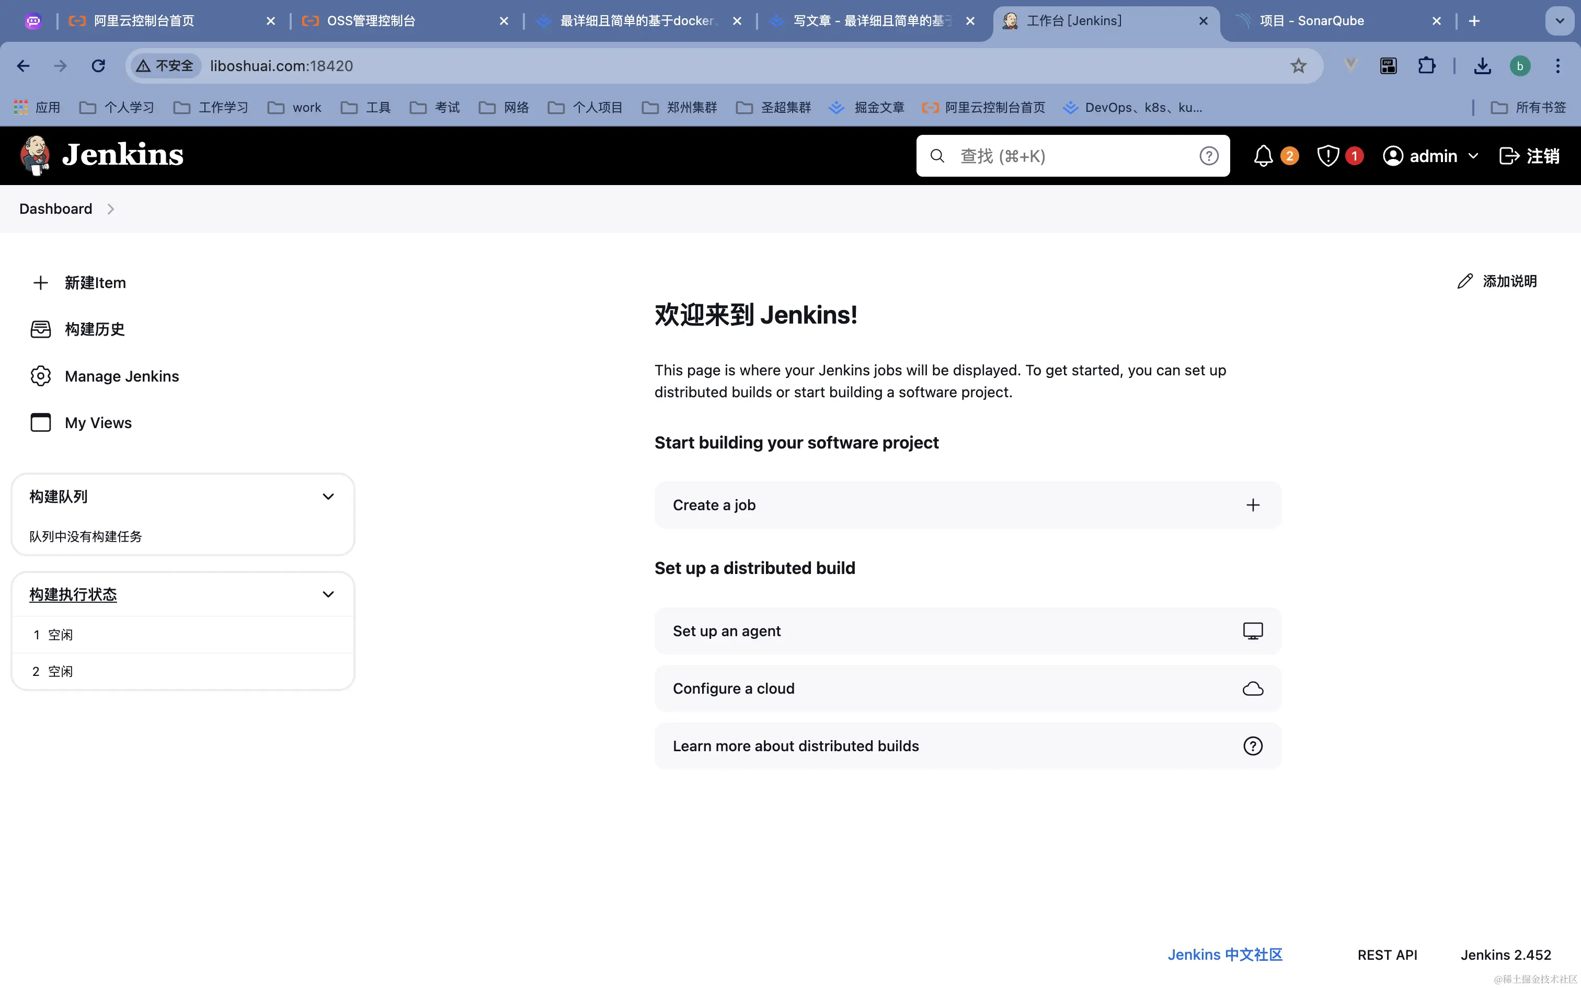Bookmark this page with the star icon
Viewport: 1581px width, 988px height.
[1298, 66]
